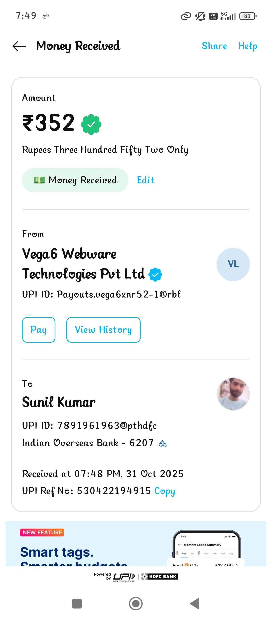This screenshot has width=272, height=620.
Task: Tap the Indian Overseas Bank logo icon
Action: pyautogui.click(x=163, y=444)
